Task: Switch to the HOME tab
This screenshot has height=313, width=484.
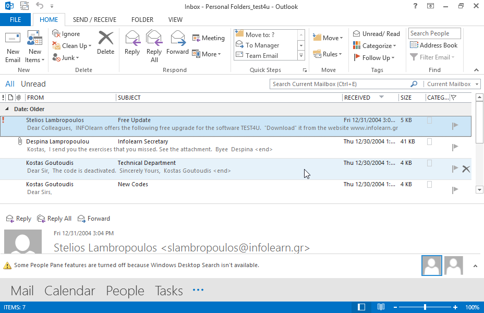Action: coord(49,20)
